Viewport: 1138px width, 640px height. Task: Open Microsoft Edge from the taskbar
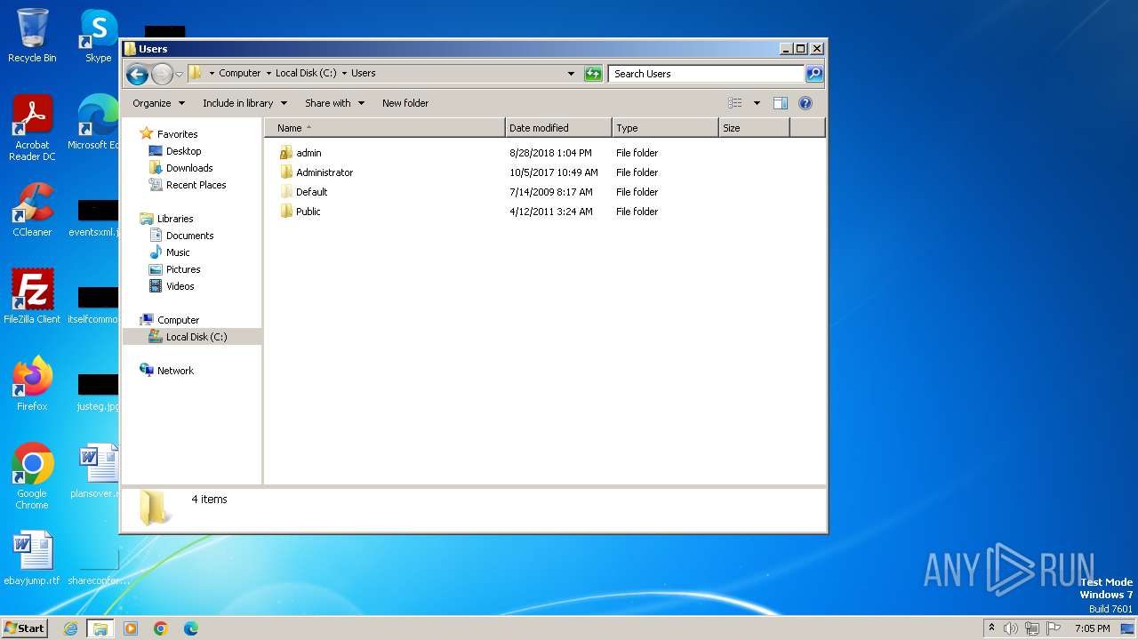click(x=191, y=628)
